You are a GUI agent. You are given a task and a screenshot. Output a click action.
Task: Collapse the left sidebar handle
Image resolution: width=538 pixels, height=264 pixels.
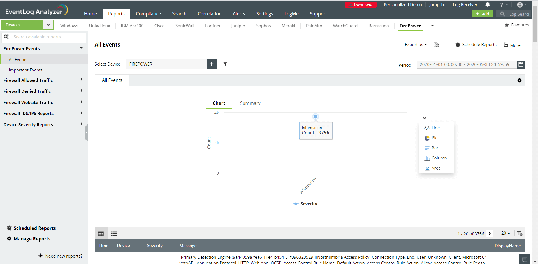(x=86, y=133)
